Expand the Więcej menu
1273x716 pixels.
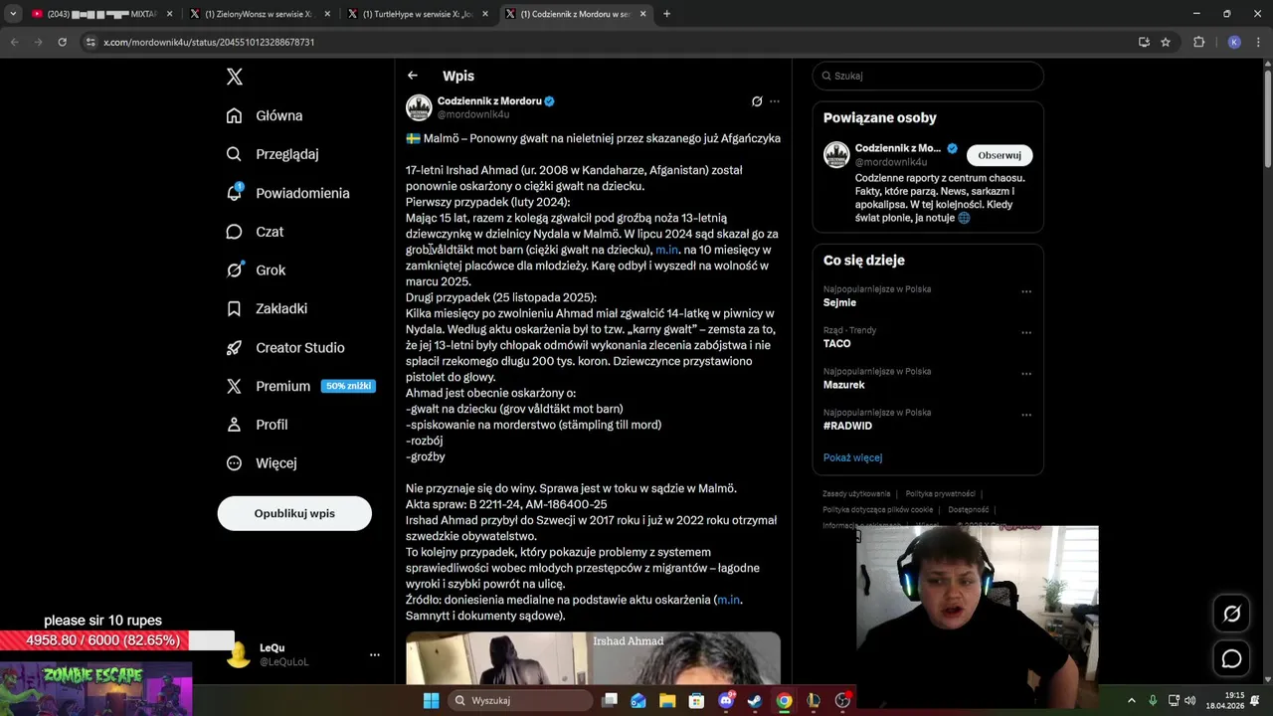pyautogui.click(x=263, y=463)
